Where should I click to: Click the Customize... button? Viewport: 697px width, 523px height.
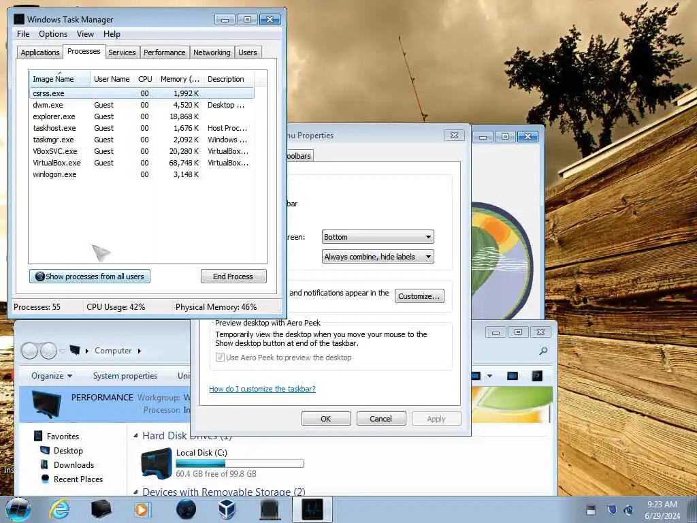[419, 296]
